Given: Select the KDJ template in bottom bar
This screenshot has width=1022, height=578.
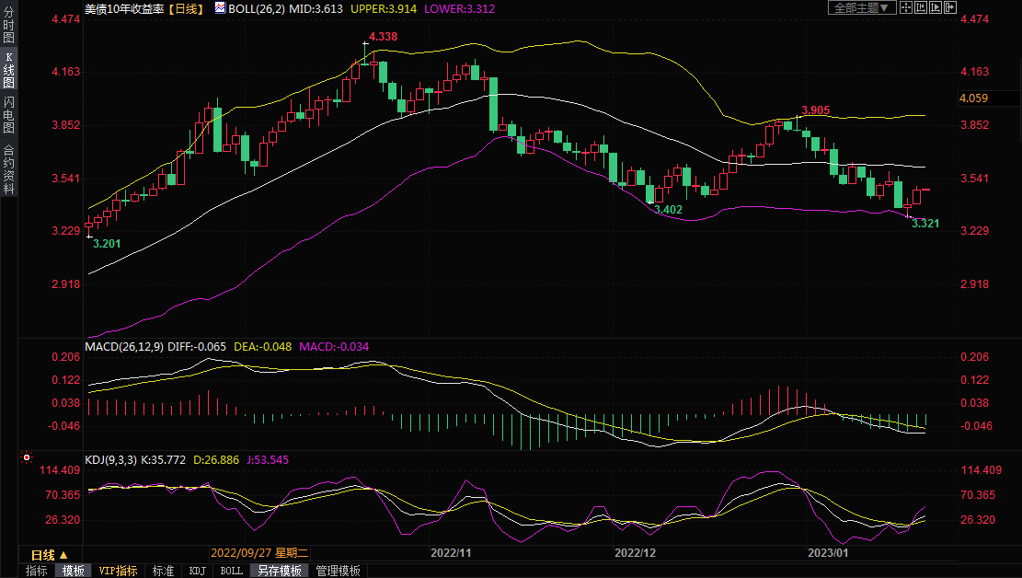Looking at the screenshot, I should click(x=197, y=571).
